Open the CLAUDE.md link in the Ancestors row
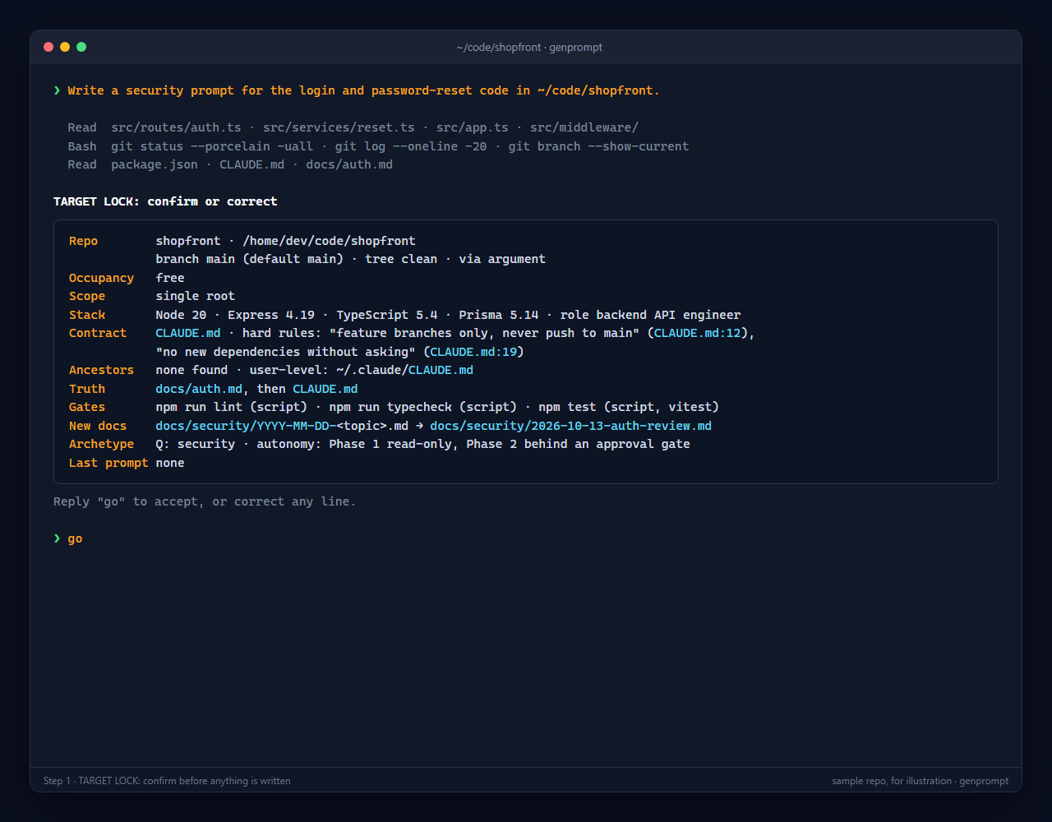 coord(441,370)
